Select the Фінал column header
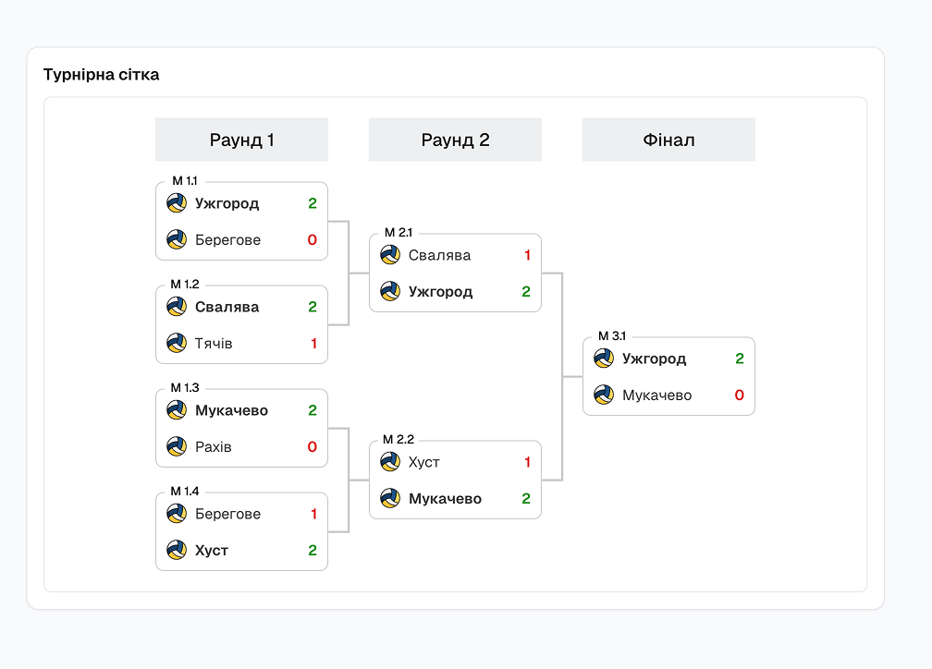 [x=668, y=140]
